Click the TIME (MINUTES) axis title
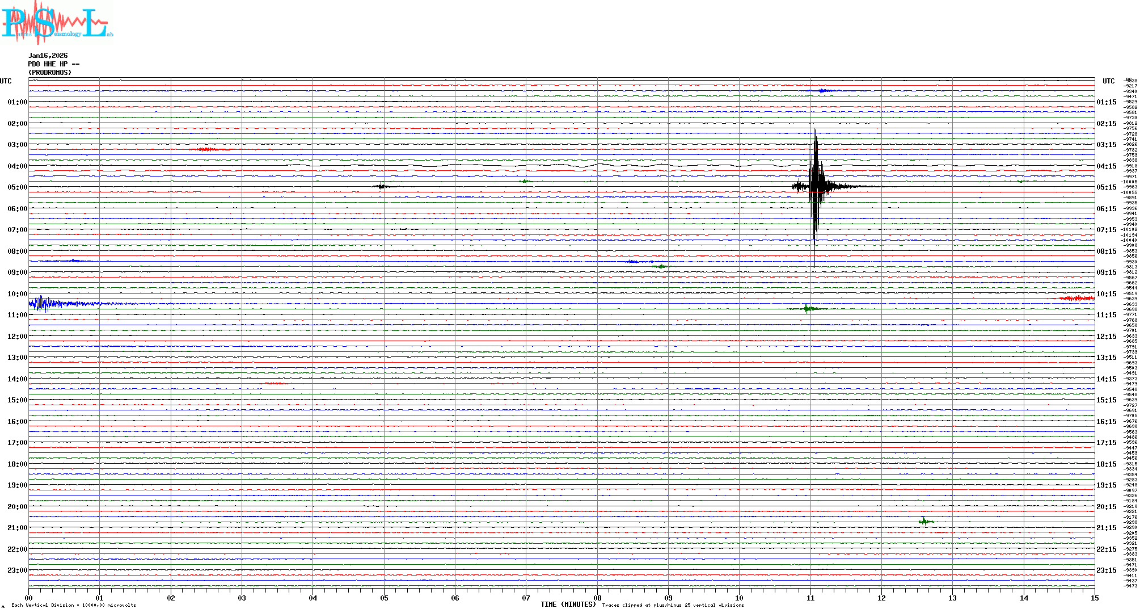Image resolution: width=1140 pixels, height=613 pixels. 568,604
